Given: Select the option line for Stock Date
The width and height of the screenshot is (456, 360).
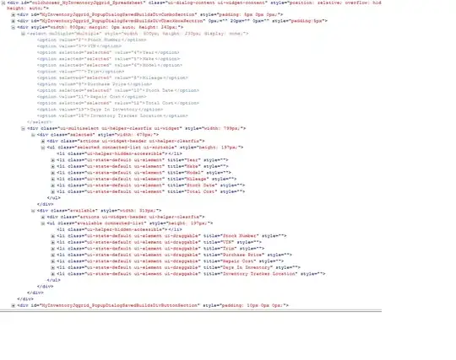Looking at the screenshot, I should 118,90.
